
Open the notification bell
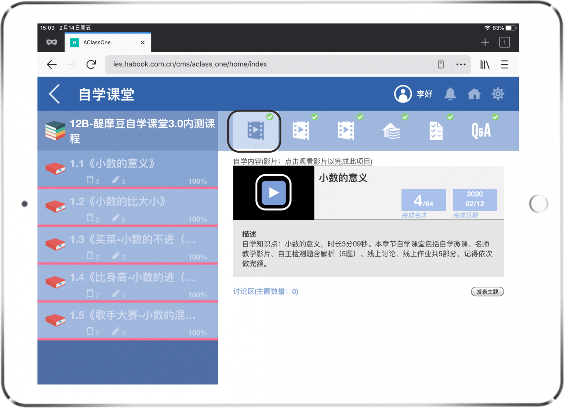pyautogui.click(x=450, y=94)
